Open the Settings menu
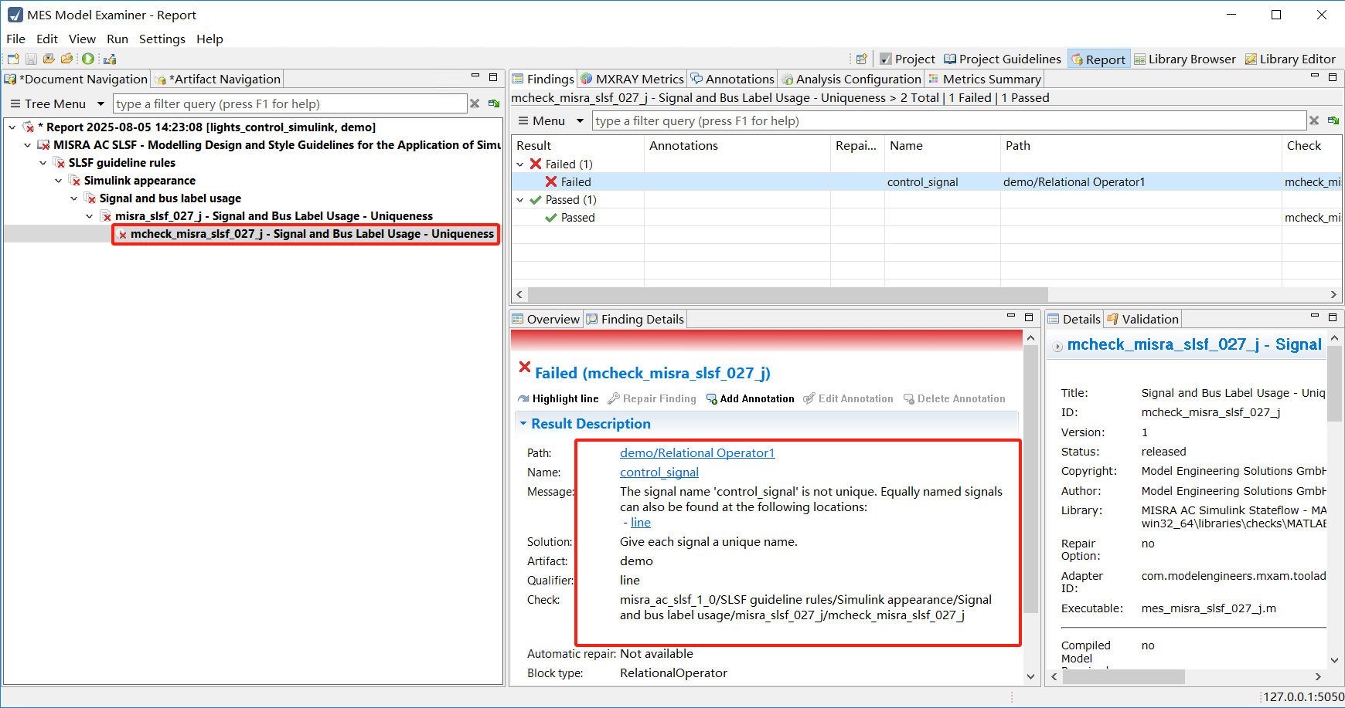1345x708 pixels. pyautogui.click(x=162, y=39)
